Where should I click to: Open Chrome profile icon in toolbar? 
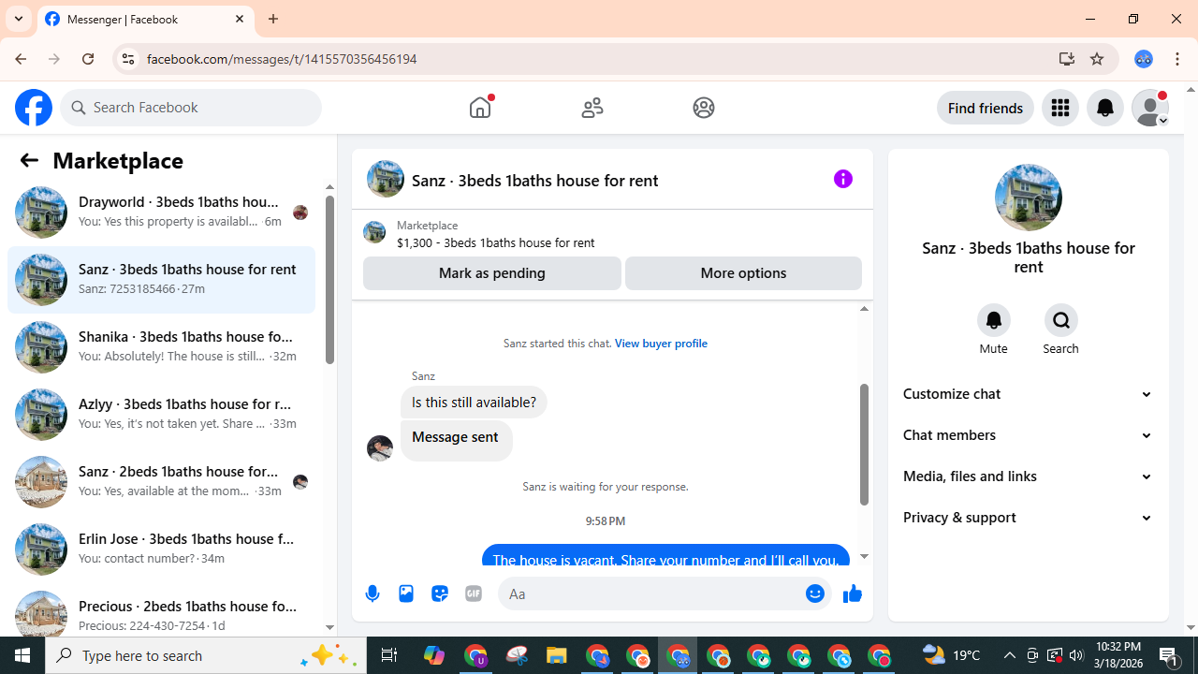tap(1144, 59)
